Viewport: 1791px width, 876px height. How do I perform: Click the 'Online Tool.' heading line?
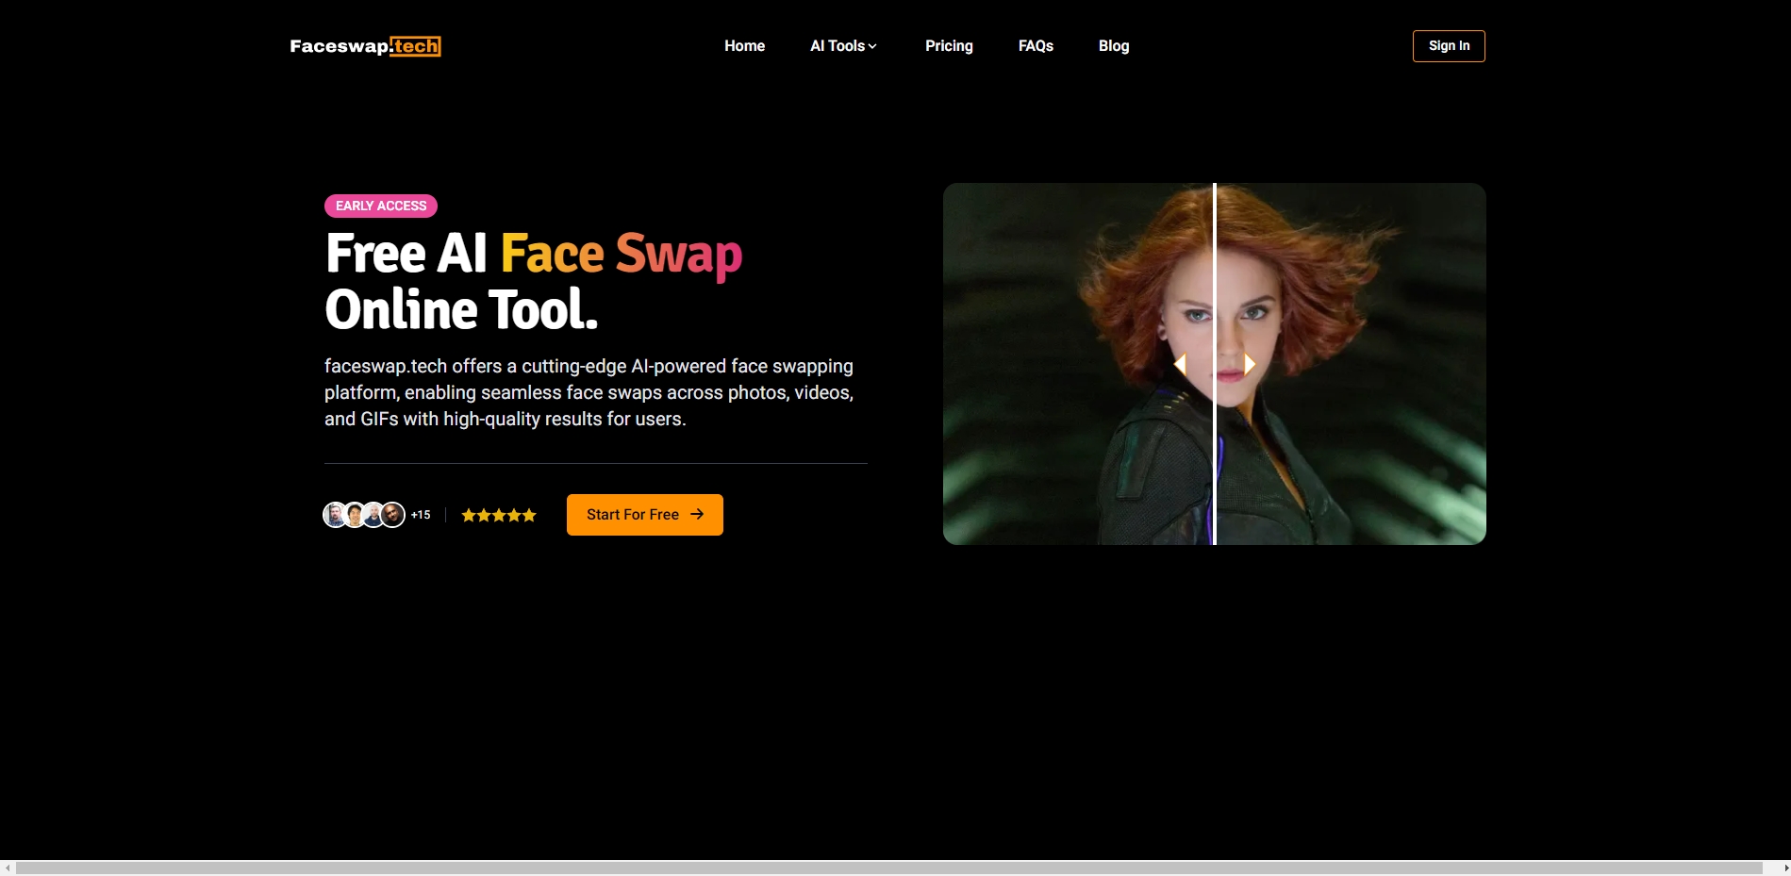coord(461,309)
